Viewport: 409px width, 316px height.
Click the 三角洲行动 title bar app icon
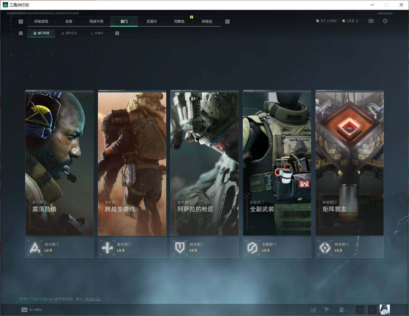(x=5, y=5)
